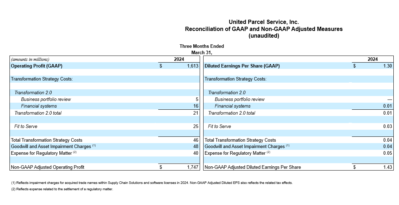This screenshot has height=205, width=399.
Task: Click "Fit to Serve" in the Operating Profit table
Action: tap(26, 126)
